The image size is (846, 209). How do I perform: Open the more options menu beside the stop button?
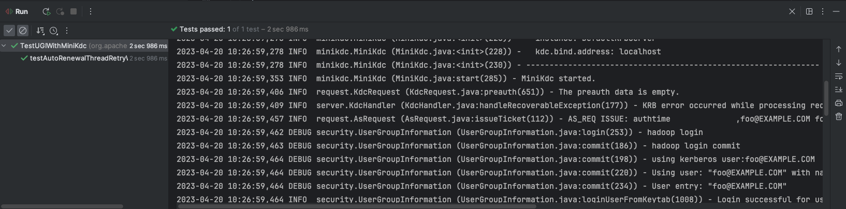pyautogui.click(x=90, y=11)
